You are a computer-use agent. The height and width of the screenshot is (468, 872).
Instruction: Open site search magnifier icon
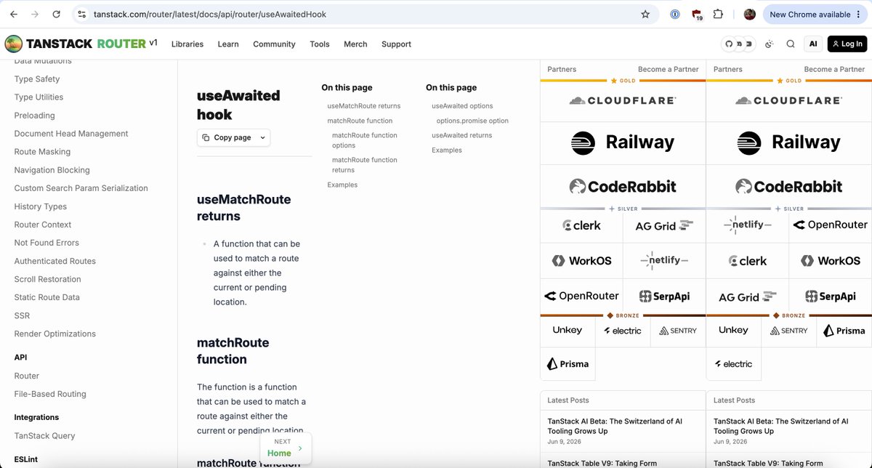pos(791,44)
